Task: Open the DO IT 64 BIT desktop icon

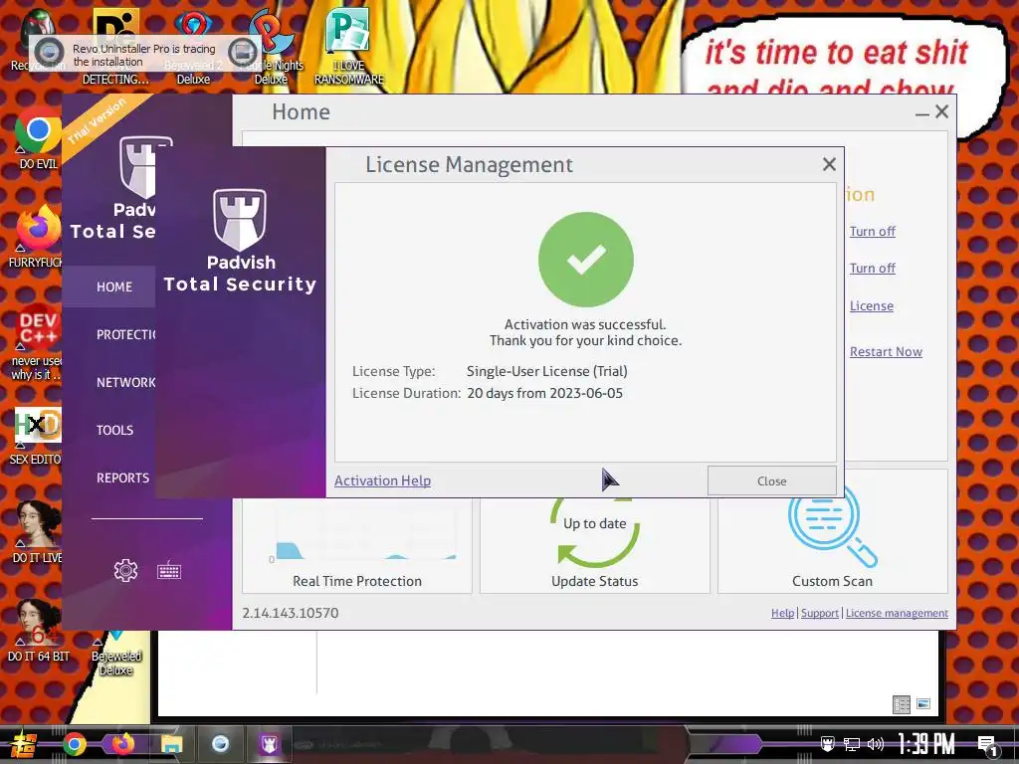Action: [38, 631]
